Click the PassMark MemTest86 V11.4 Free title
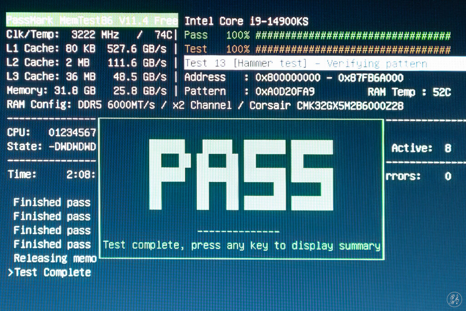466x311 pixels. pos(92,20)
